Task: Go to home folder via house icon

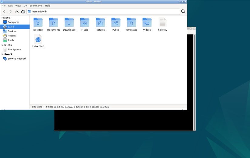Action: click(23, 12)
